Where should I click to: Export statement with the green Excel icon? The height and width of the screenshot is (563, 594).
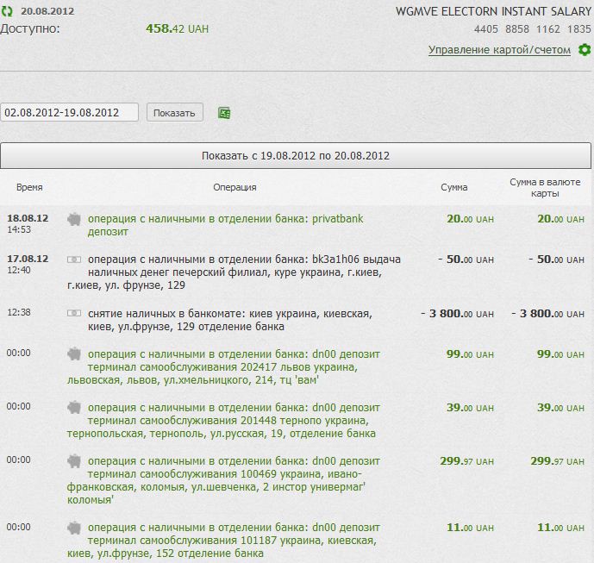[224, 113]
